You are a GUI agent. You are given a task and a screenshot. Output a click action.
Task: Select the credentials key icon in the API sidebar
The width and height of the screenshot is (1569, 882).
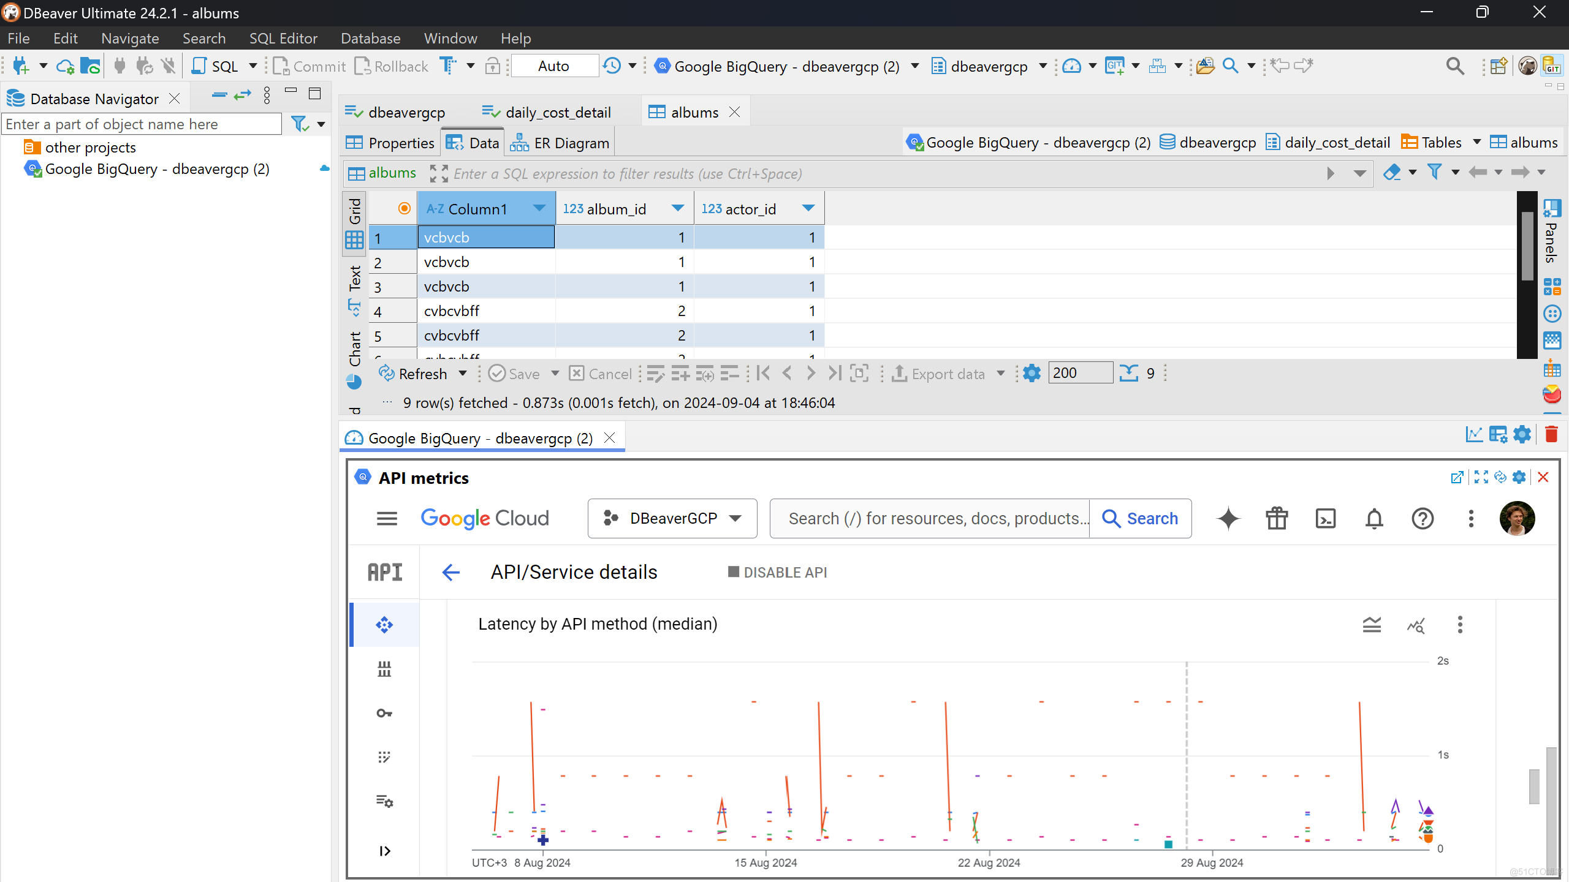click(384, 713)
